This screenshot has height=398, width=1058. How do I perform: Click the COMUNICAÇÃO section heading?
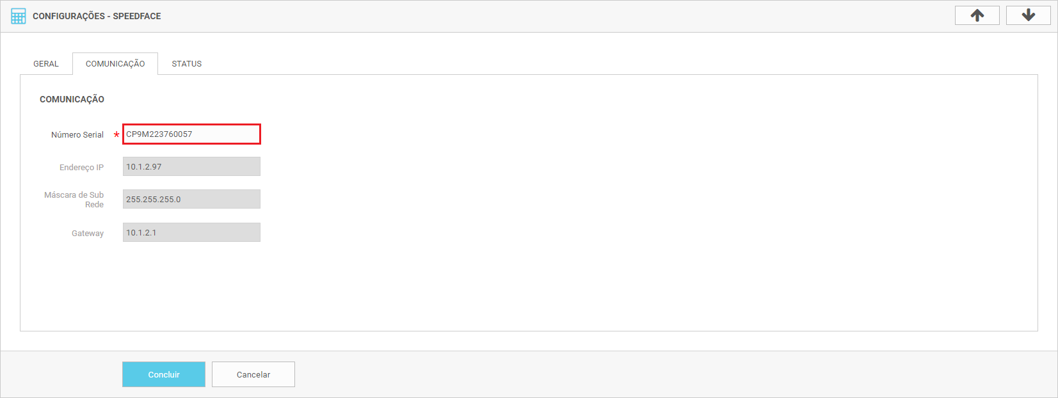point(72,99)
